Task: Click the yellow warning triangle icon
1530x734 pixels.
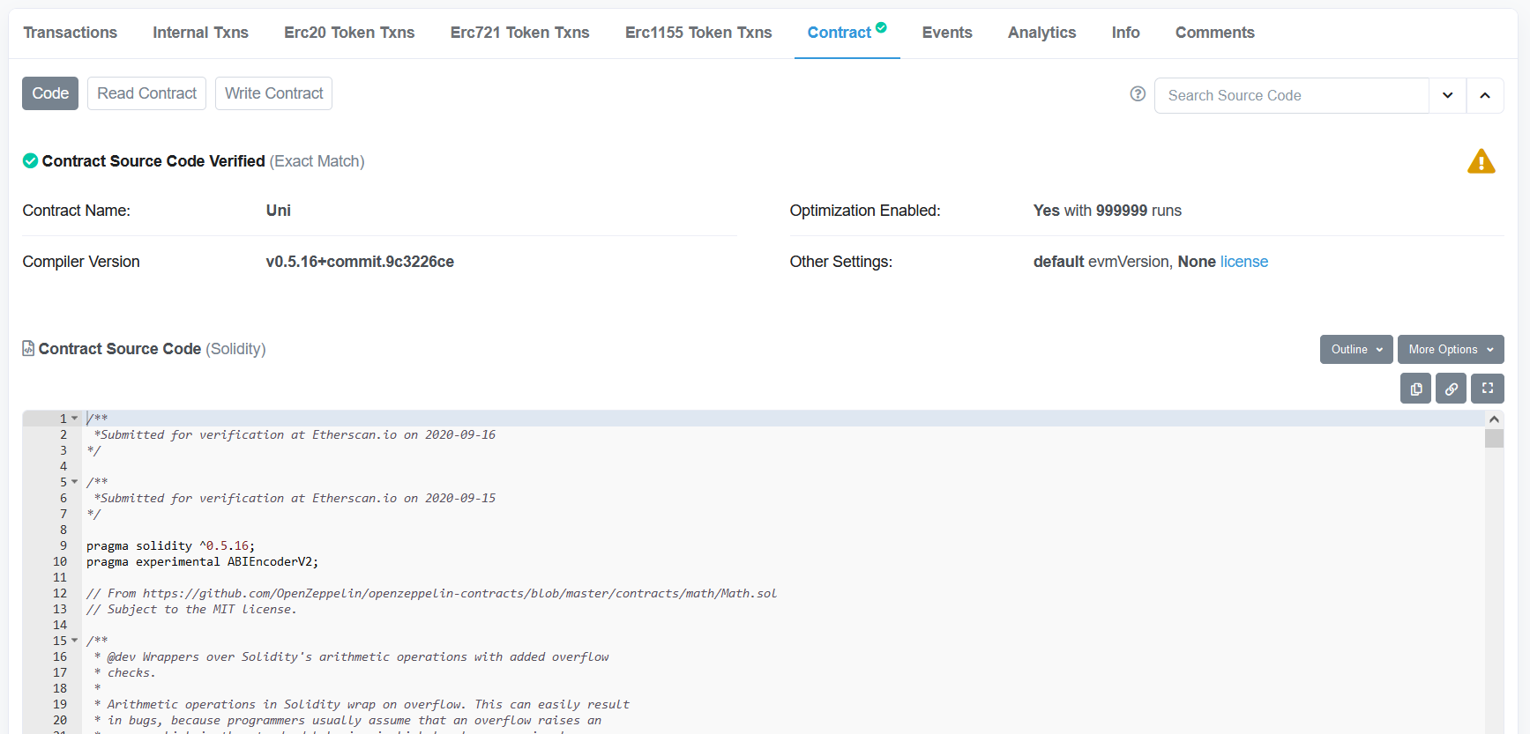Action: 1481,162
